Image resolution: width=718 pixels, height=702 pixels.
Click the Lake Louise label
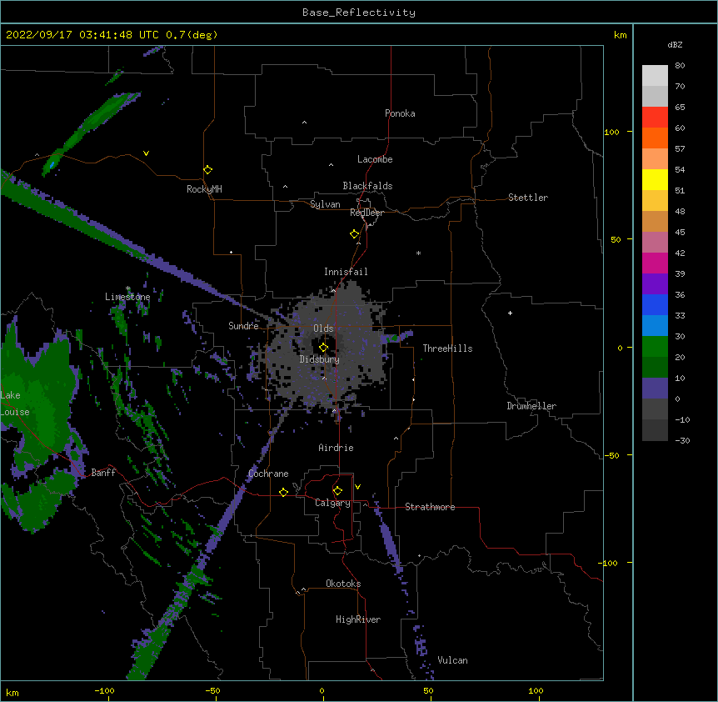(x=15, y=404)
